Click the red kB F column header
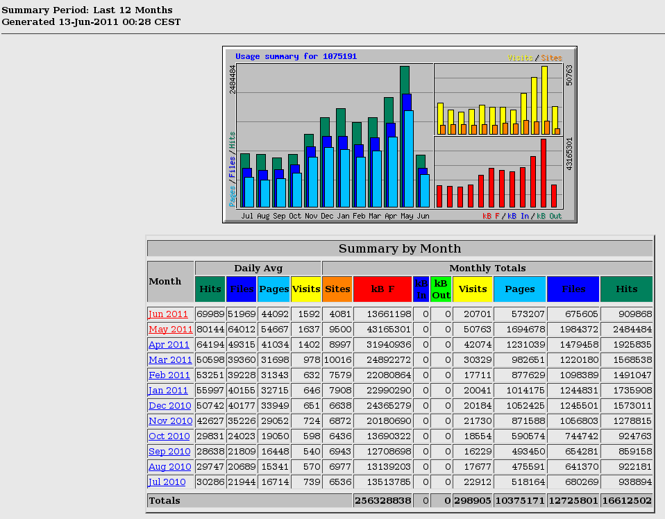The width and height of the screenshot is (665, 519). pos(382,289)
